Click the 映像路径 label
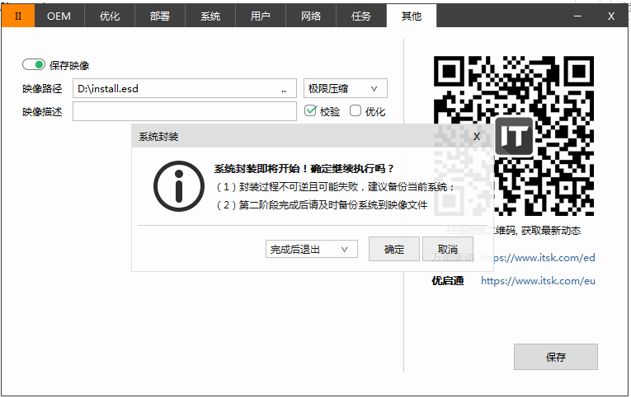Viewport: 631px width, 398px height. coord(42,88)
